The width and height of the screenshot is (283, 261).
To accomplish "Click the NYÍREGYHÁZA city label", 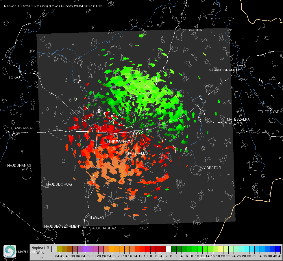I will pos(120,142).
